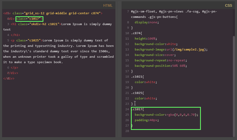Click the height:100% declaration

coord(146,39)
